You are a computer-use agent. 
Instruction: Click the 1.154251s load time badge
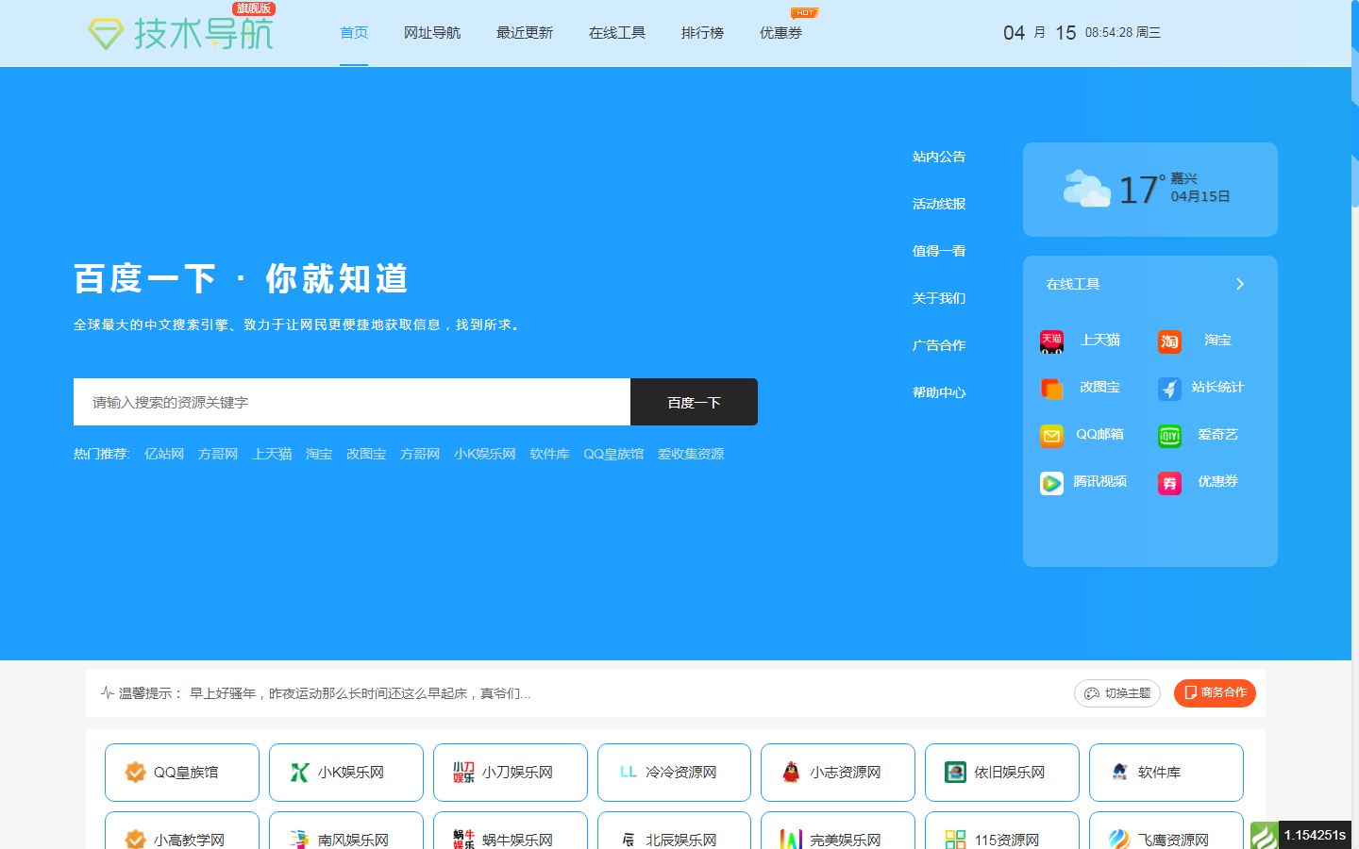tap(1315, 835)
